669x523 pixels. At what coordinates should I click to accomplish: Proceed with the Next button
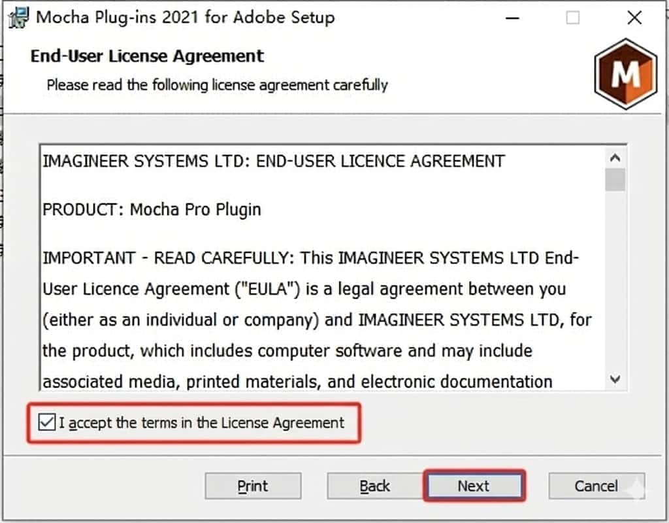(x=474, y=486)
